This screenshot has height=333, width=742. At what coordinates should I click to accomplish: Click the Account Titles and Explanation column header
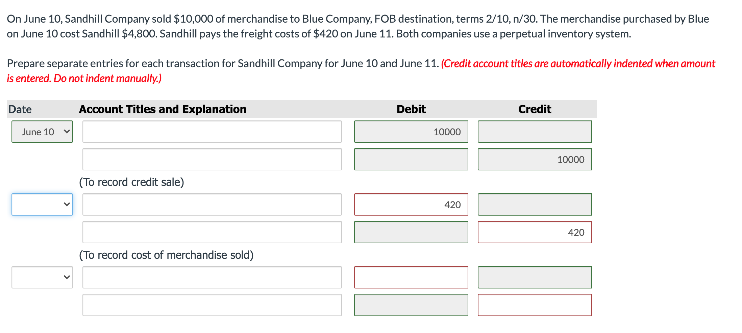162,109
